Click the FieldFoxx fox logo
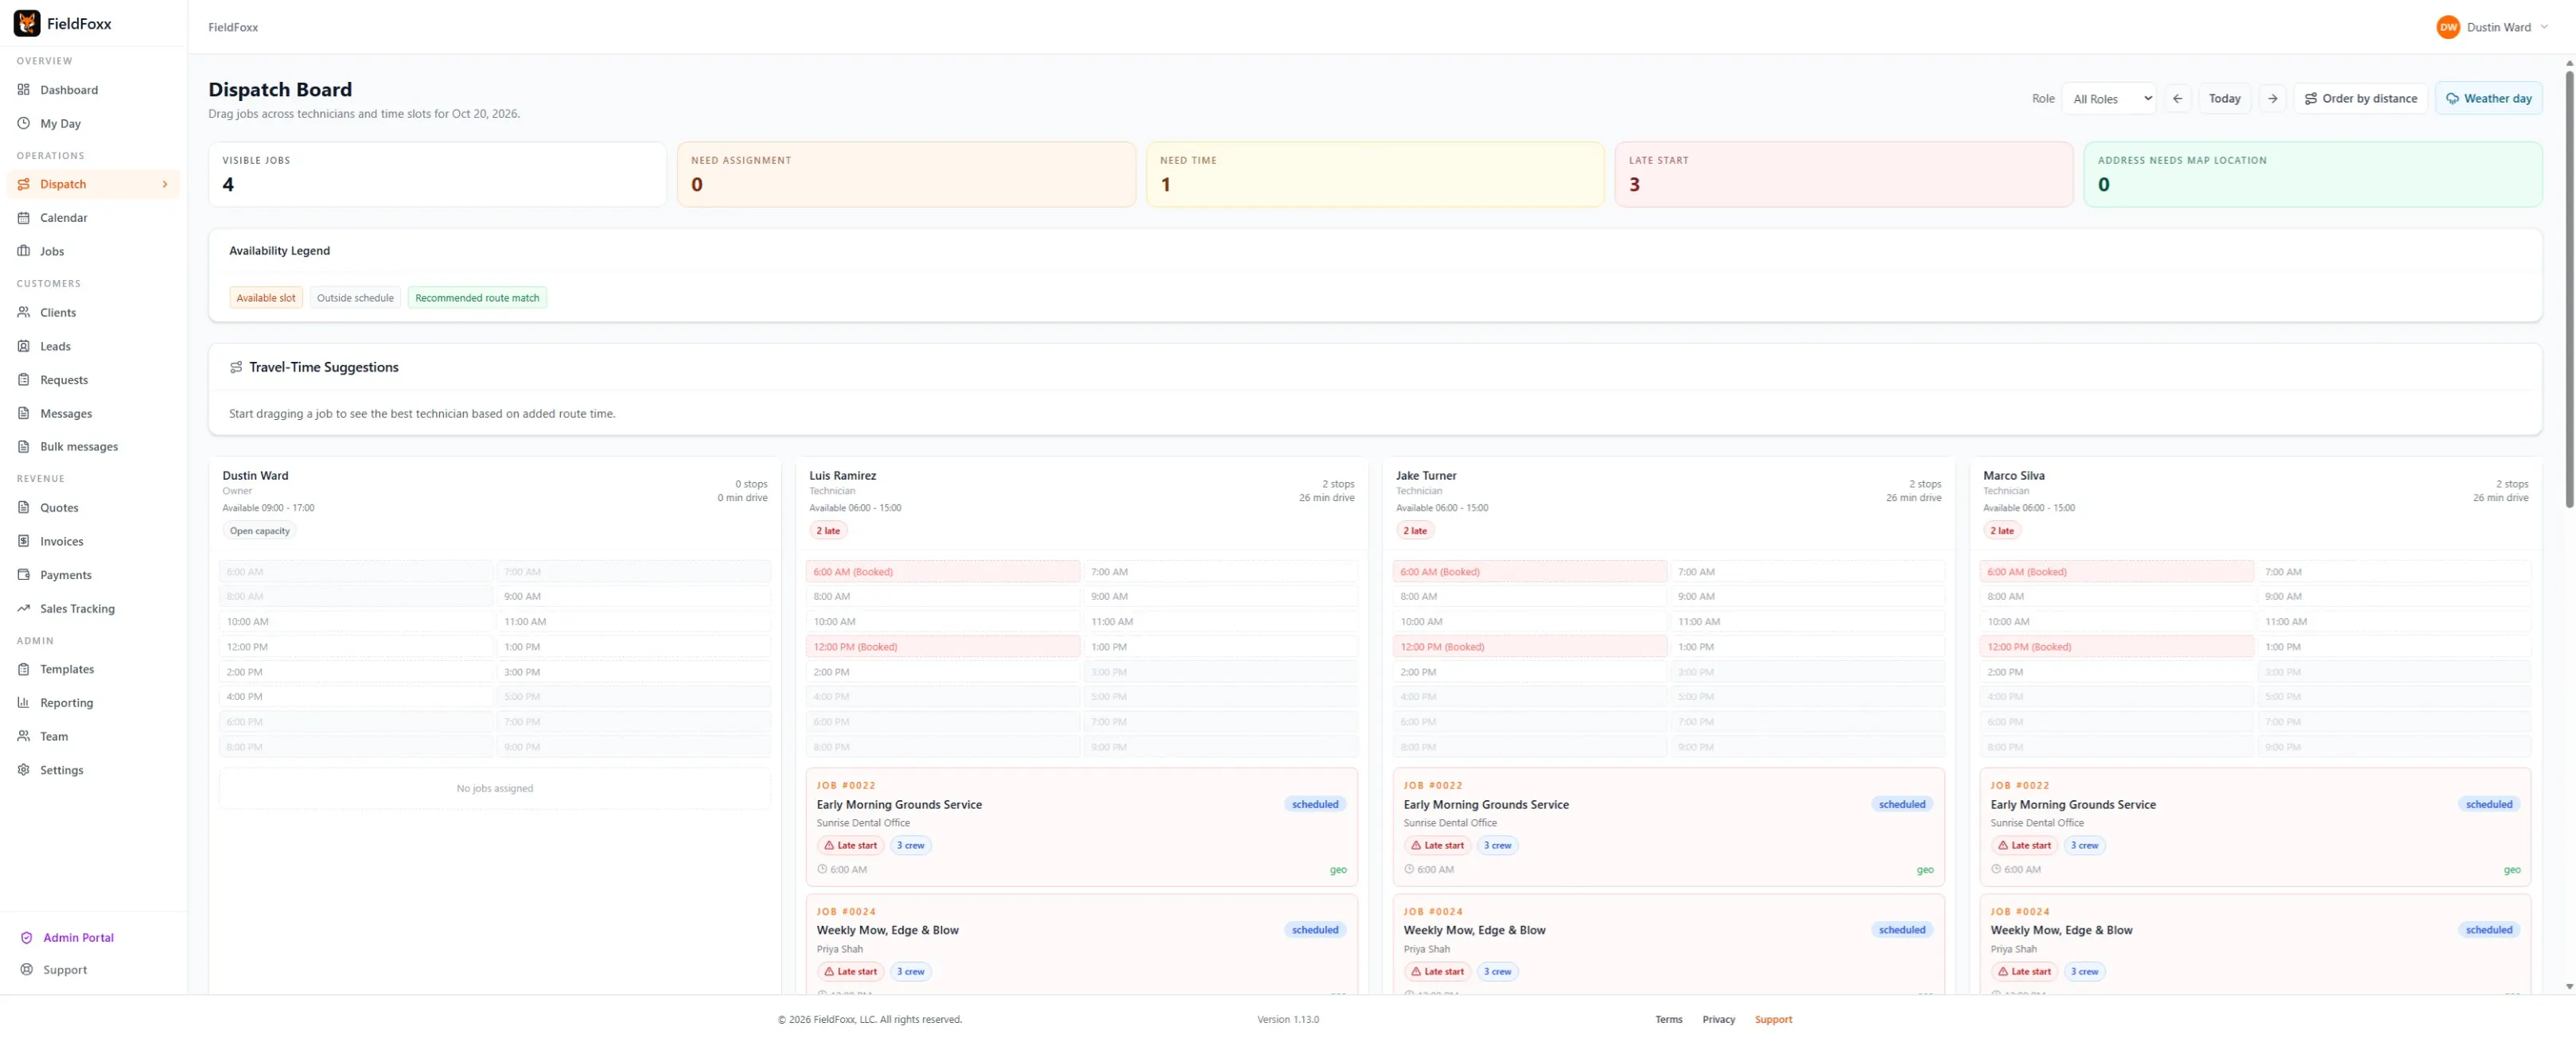 [27, 23]
